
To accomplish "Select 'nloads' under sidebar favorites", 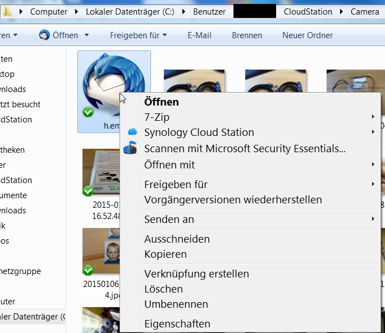I will [13, 89].
